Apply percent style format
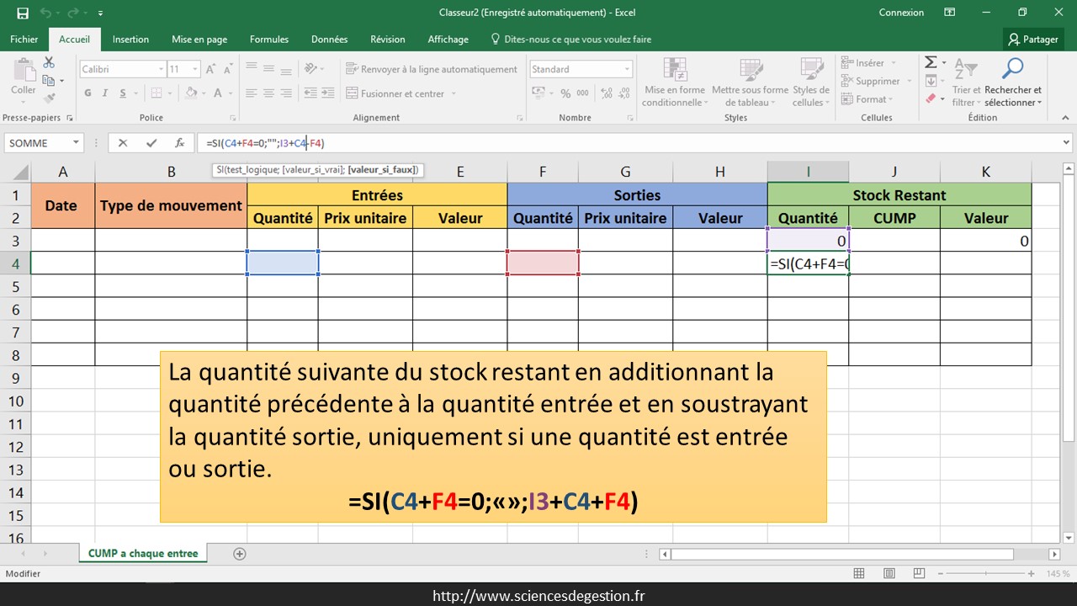 (x=565, y=93)
